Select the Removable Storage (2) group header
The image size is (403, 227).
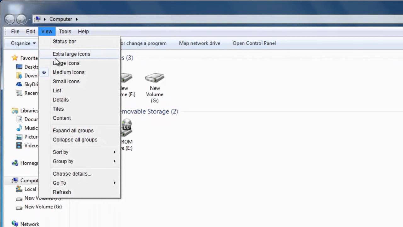coord(149,111)
